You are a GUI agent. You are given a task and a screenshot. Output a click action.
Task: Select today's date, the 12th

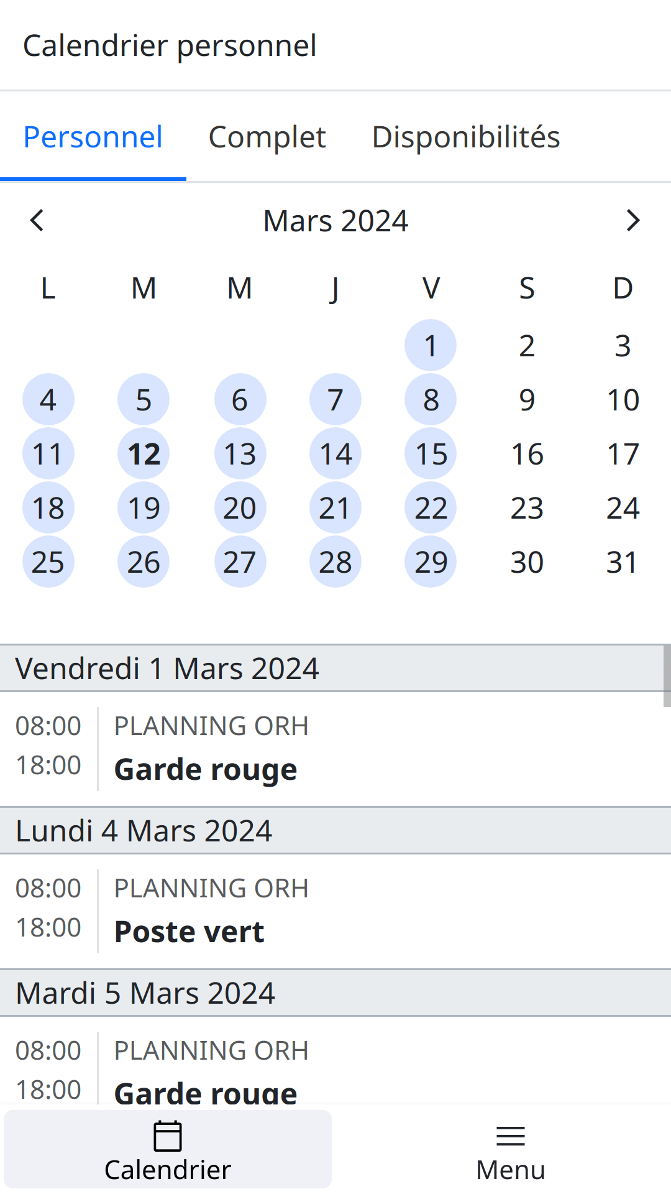[x=144, y=454]
